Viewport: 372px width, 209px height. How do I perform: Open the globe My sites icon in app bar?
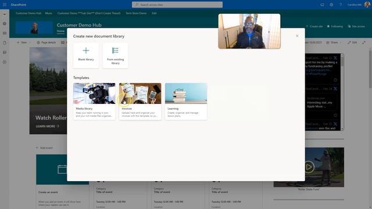click(5, 24)
